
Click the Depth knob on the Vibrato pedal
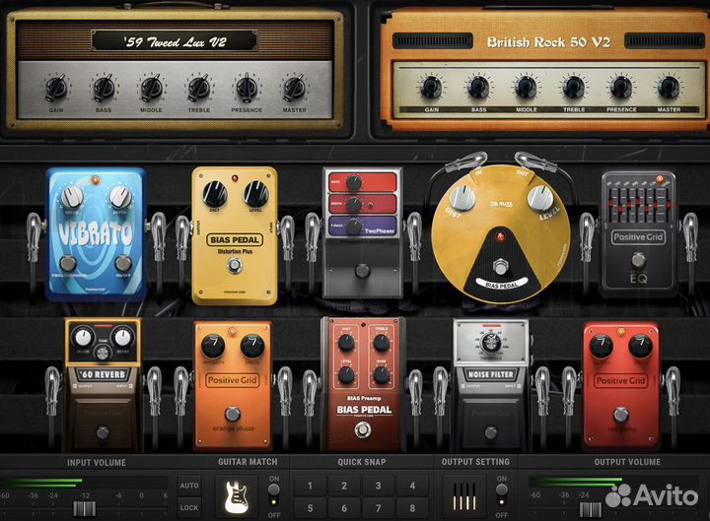coord(120,197)
